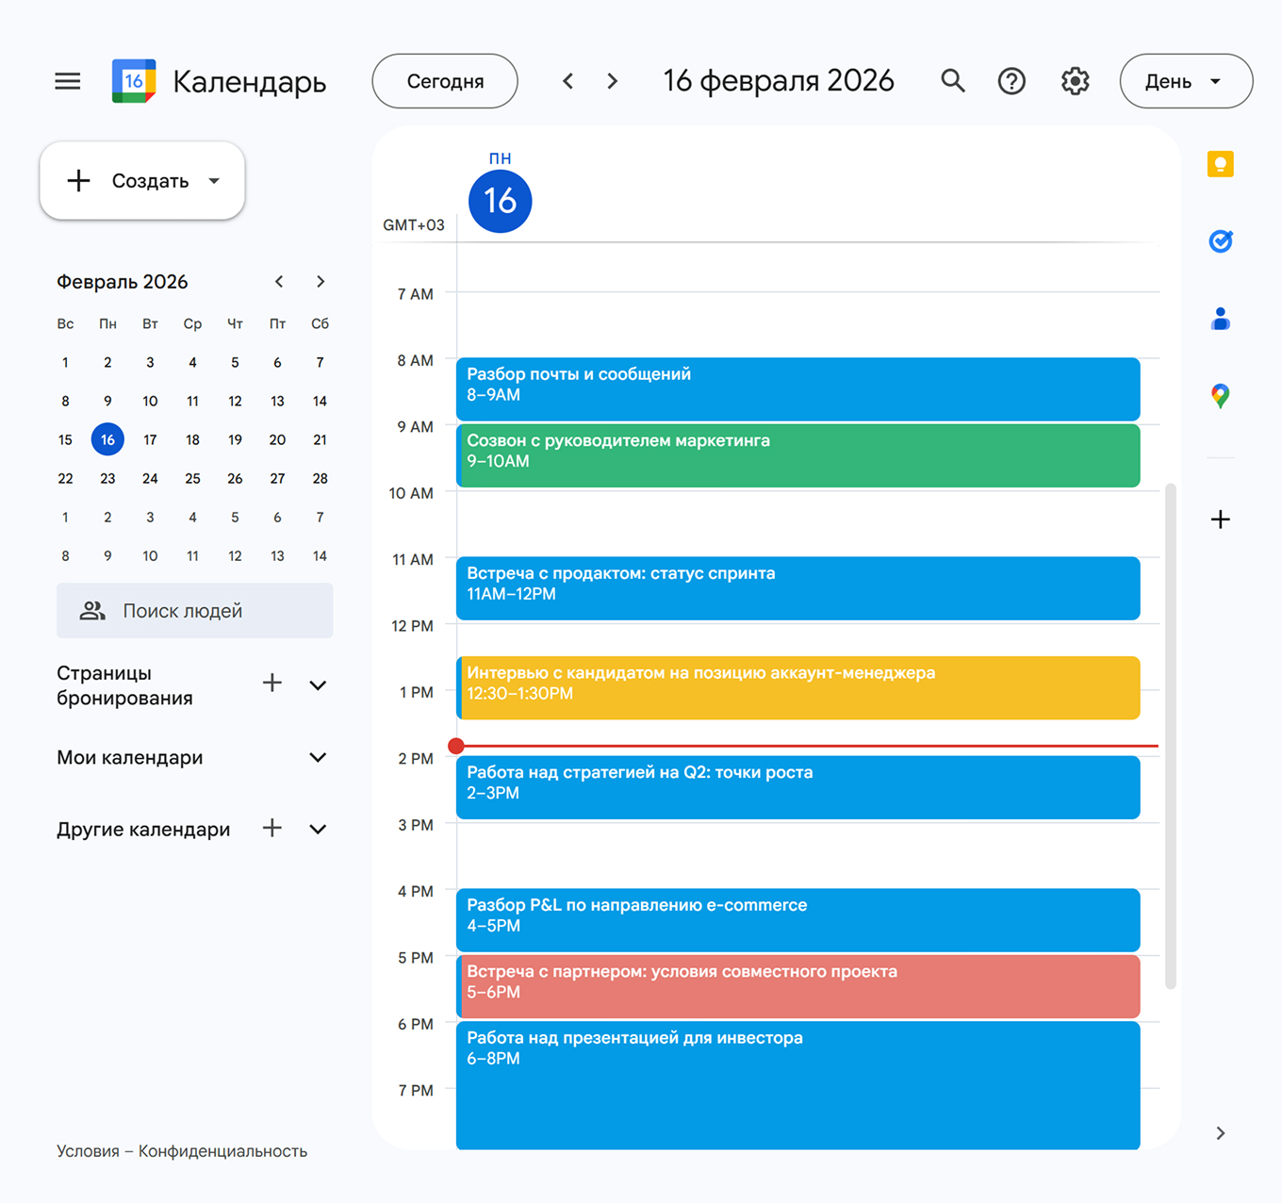Go to next day with forward arrow
Screen dimensions: 1282x1203
(612, 81)
